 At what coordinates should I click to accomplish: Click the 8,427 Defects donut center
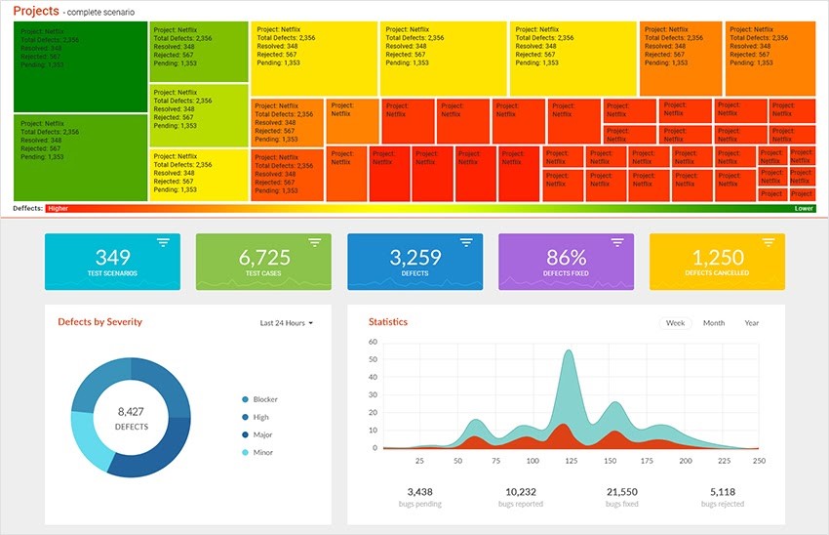coord(131,418)
